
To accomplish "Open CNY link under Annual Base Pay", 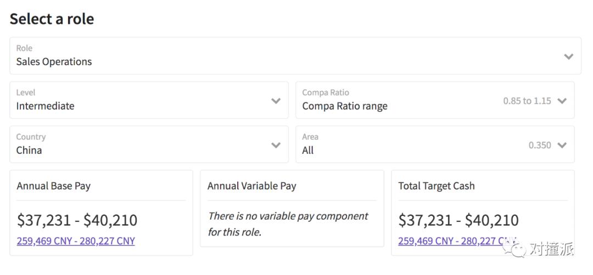I will coord(76,241).
